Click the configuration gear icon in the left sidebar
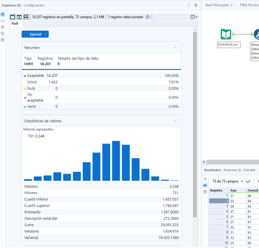The width and height of the screenshot is (259, 248). 3,14
